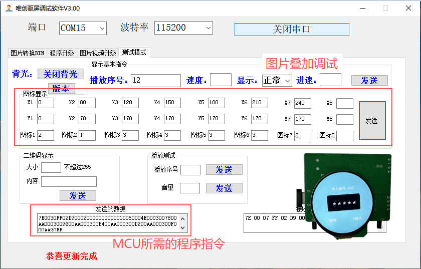Expand the 波特率 115200 dropdown
Screen dimensions: 421x269
183,28
